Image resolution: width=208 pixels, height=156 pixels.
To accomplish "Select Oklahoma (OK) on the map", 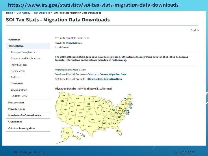I will click(x=93, y=120).
